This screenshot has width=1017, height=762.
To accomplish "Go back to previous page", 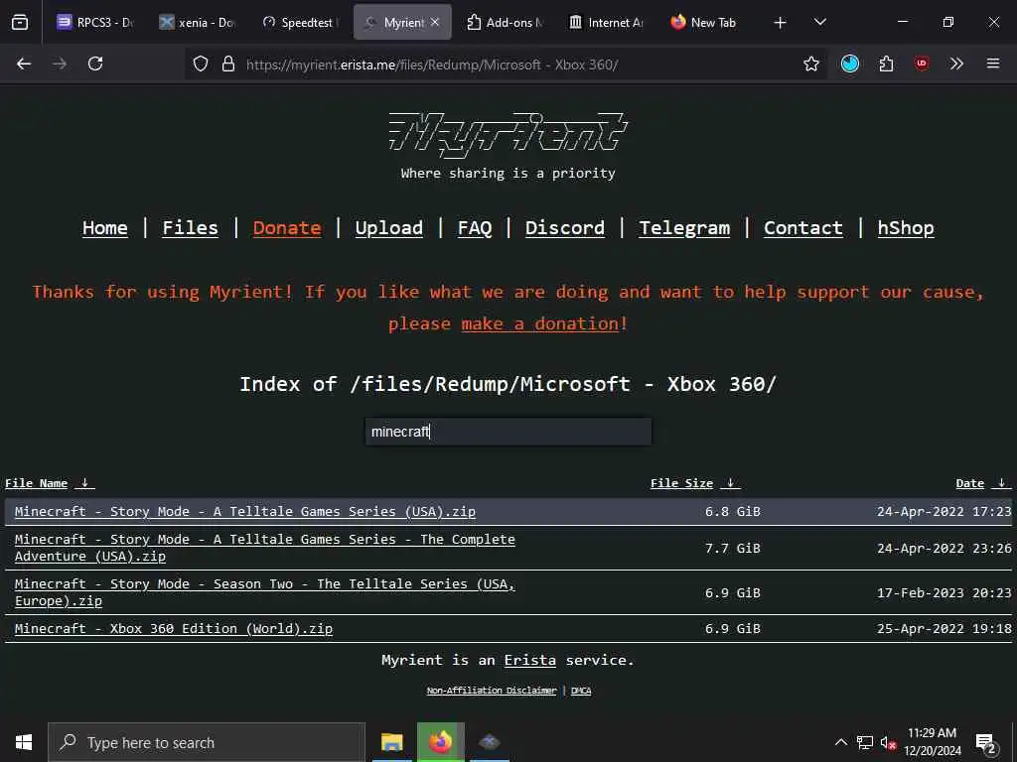I will click(x=24, y=63).
